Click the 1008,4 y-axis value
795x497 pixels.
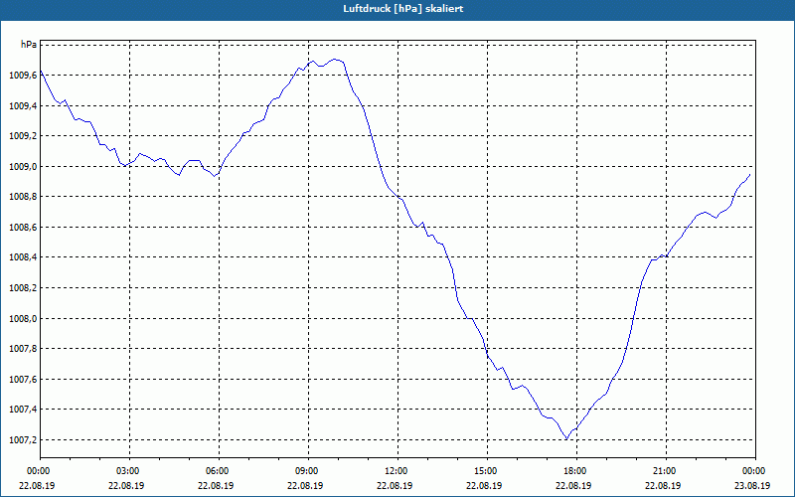pos(23,257)
